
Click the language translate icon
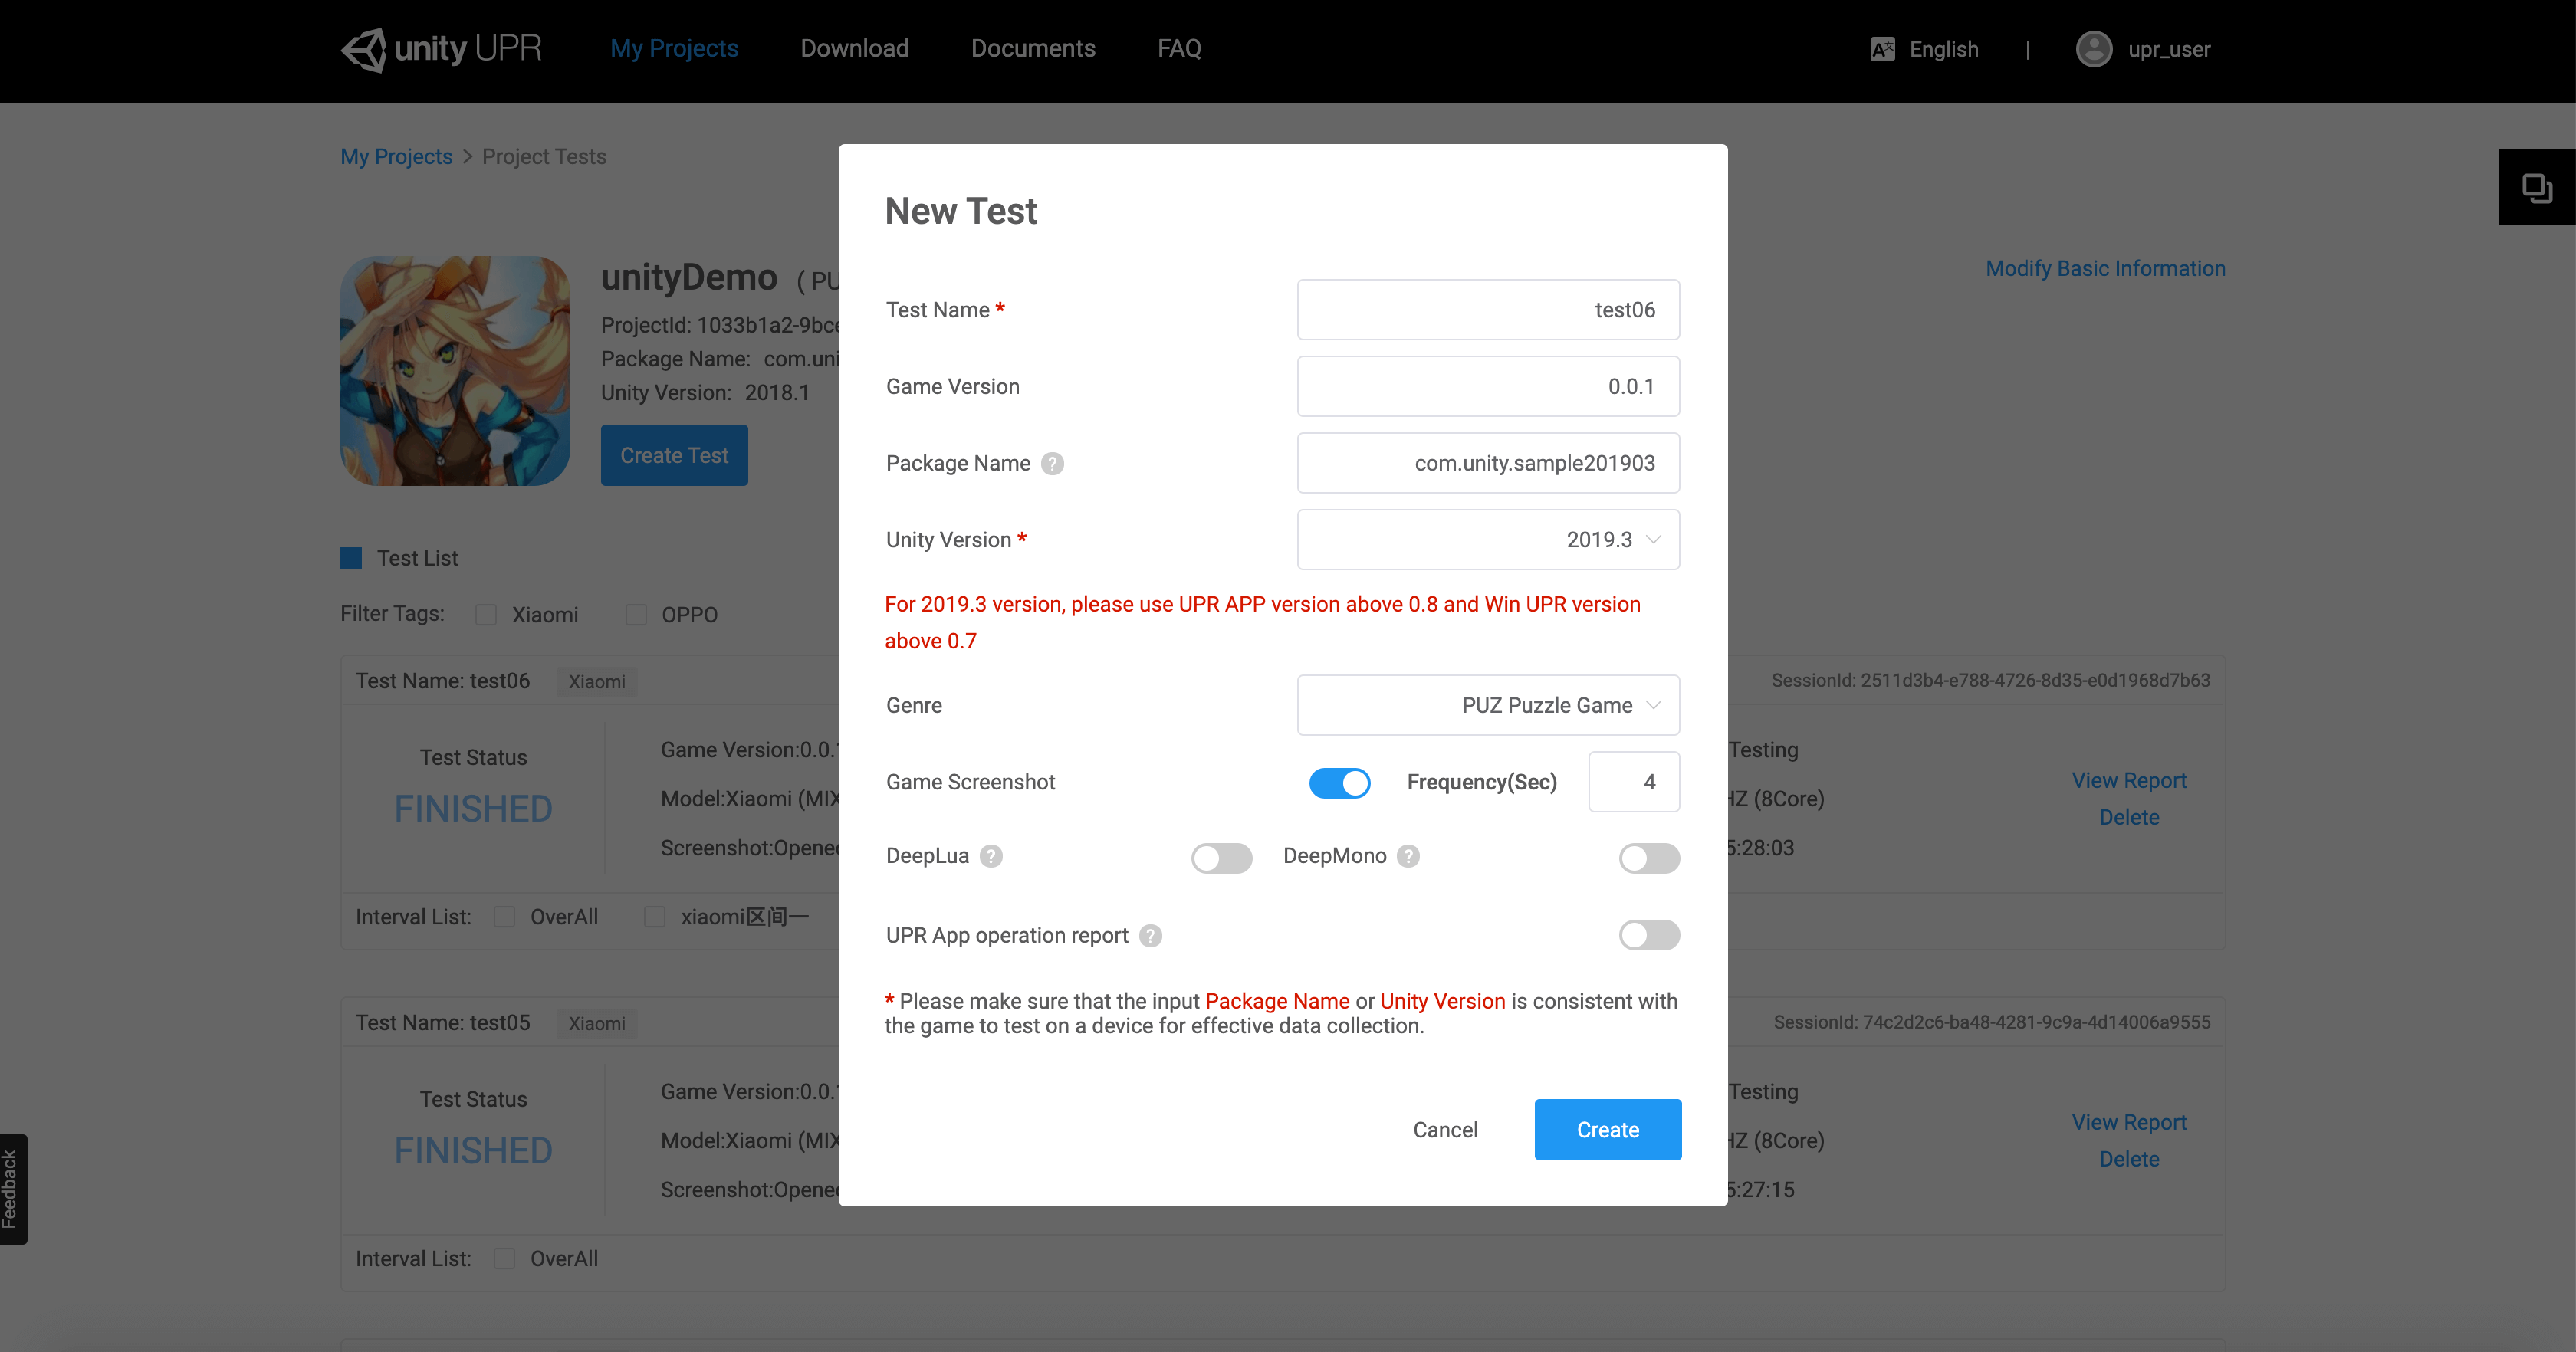[1882, 49]
